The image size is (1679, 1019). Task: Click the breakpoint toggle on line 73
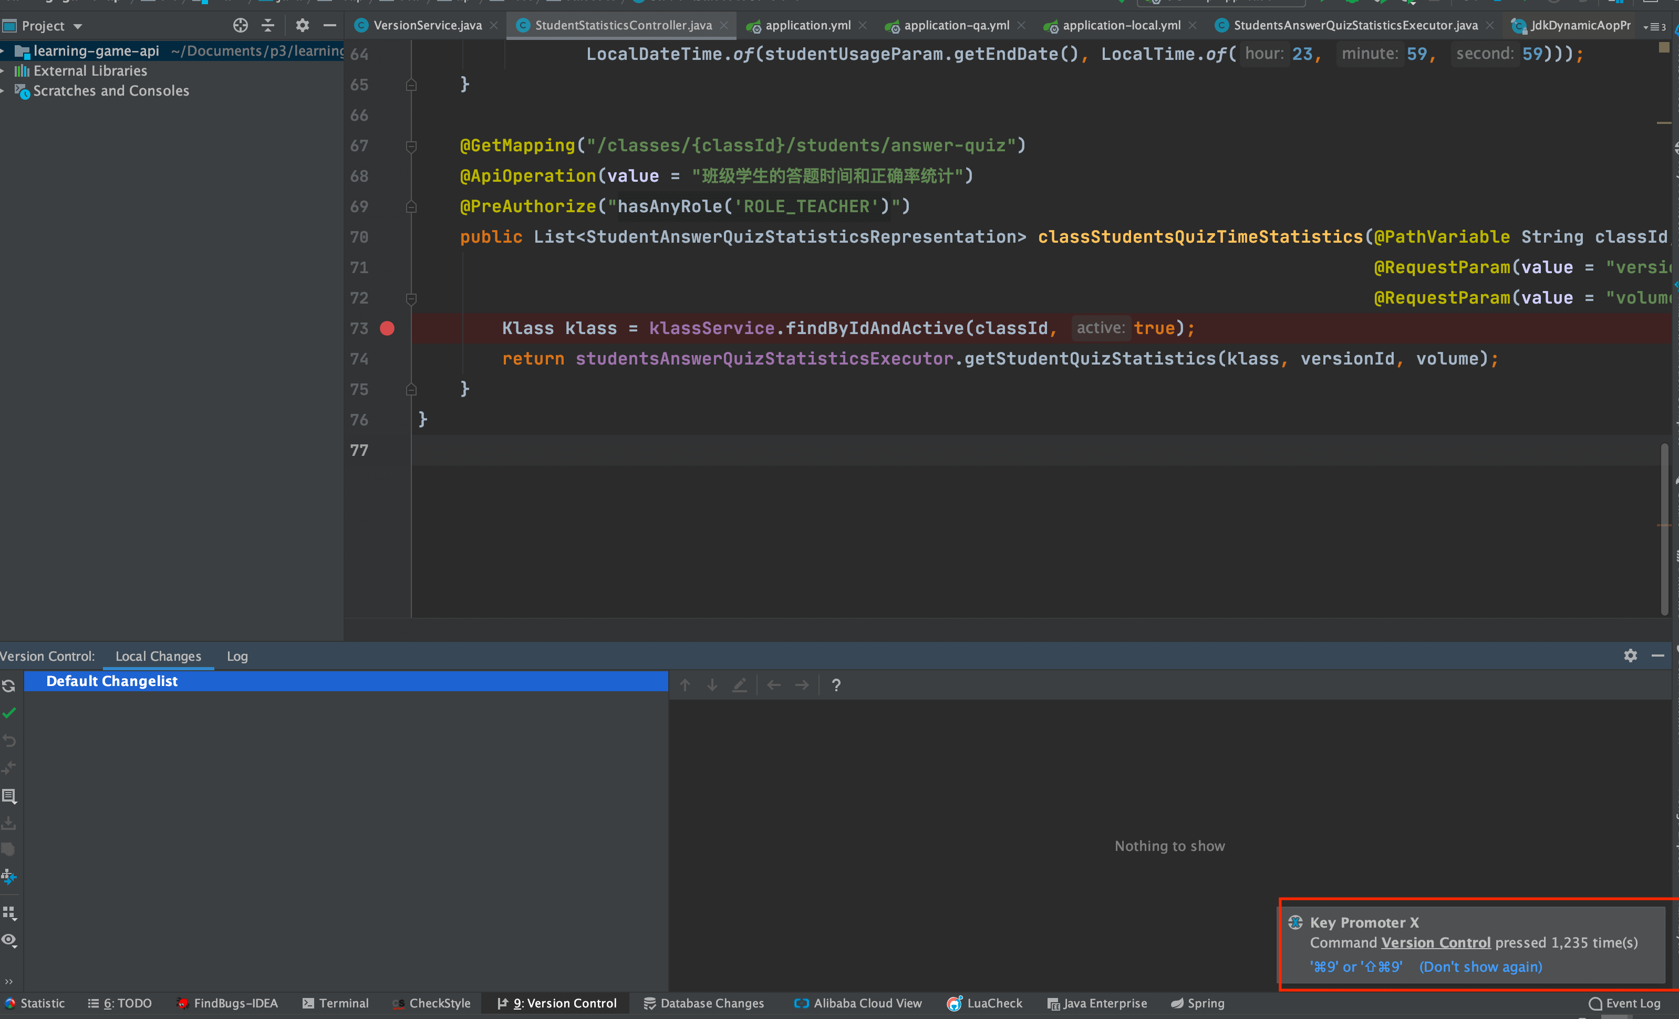386,328
